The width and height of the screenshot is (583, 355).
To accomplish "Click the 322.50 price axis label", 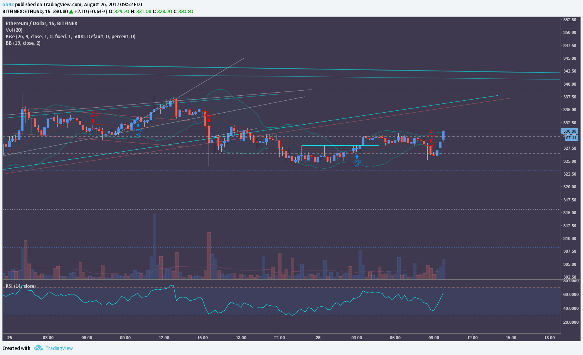I will coord(570,174).
